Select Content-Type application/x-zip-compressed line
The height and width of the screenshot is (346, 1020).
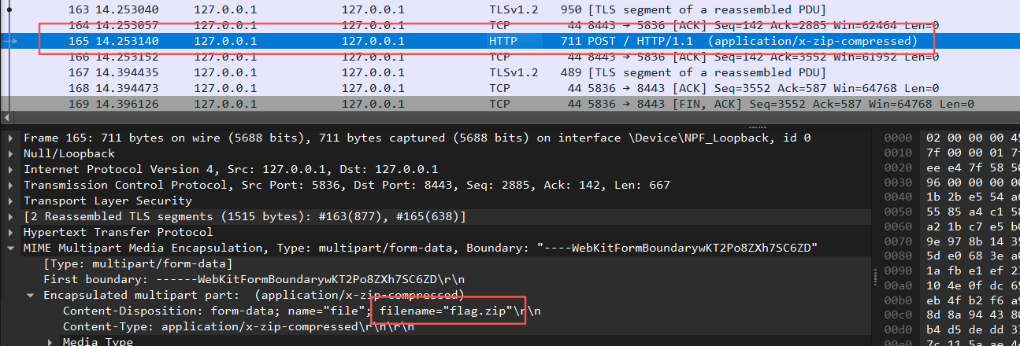[x=236, y=326]
